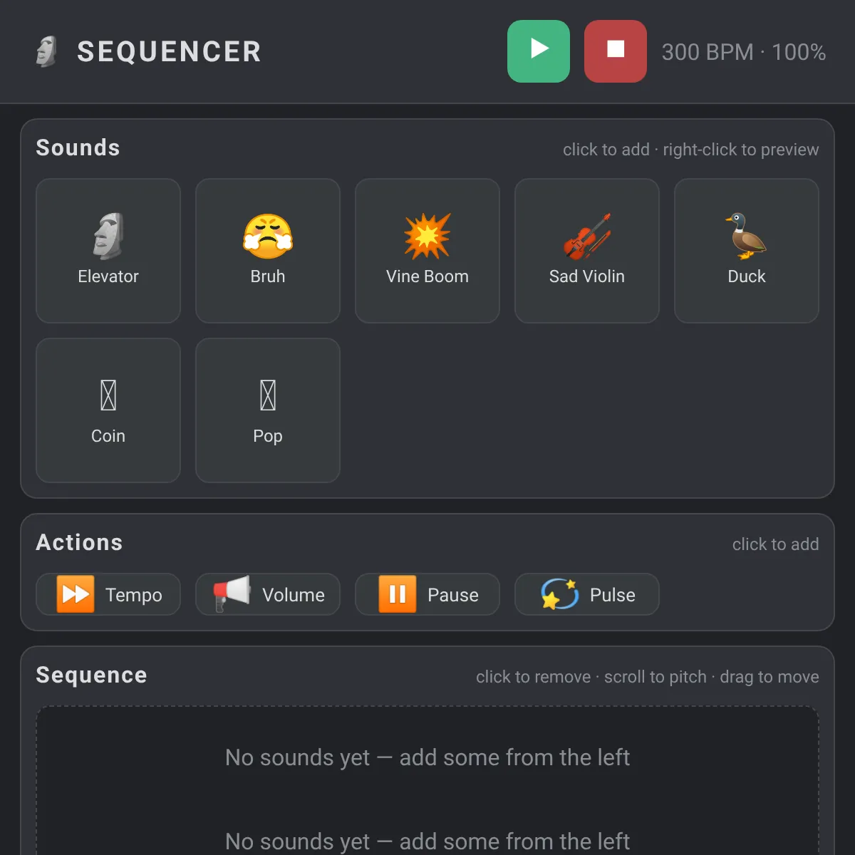
Task: Add the Vine Boom explosion sound
Action: (x=427, y=251)
